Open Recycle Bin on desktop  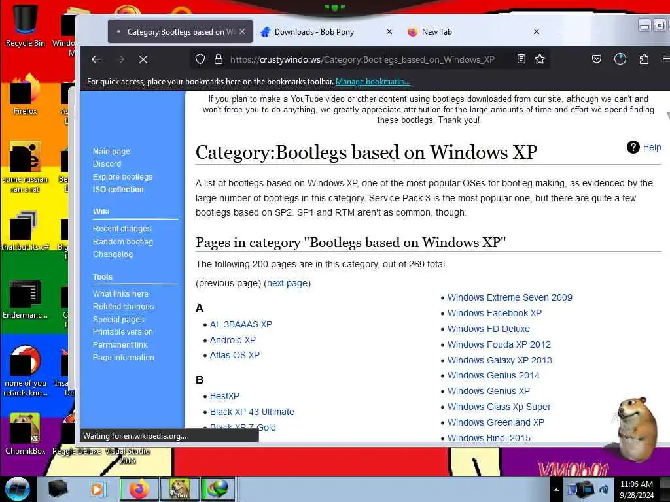[26, 24]
